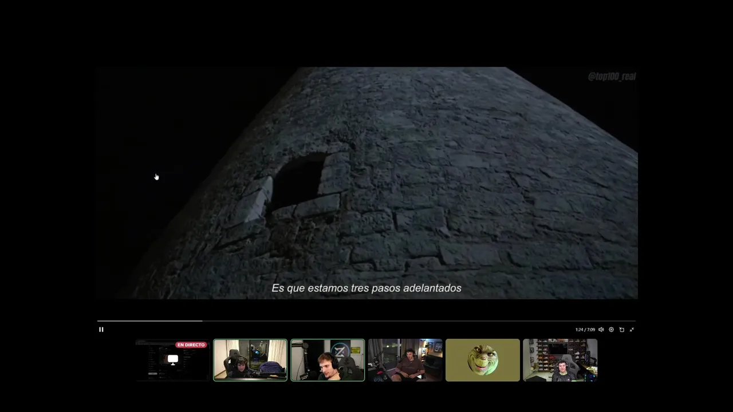Click the EN DIRECTO live badge

(191, 345)
